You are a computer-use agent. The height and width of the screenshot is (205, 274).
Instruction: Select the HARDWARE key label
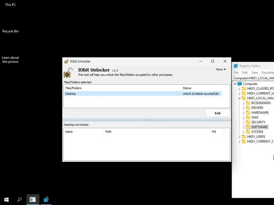click(260, 113)
